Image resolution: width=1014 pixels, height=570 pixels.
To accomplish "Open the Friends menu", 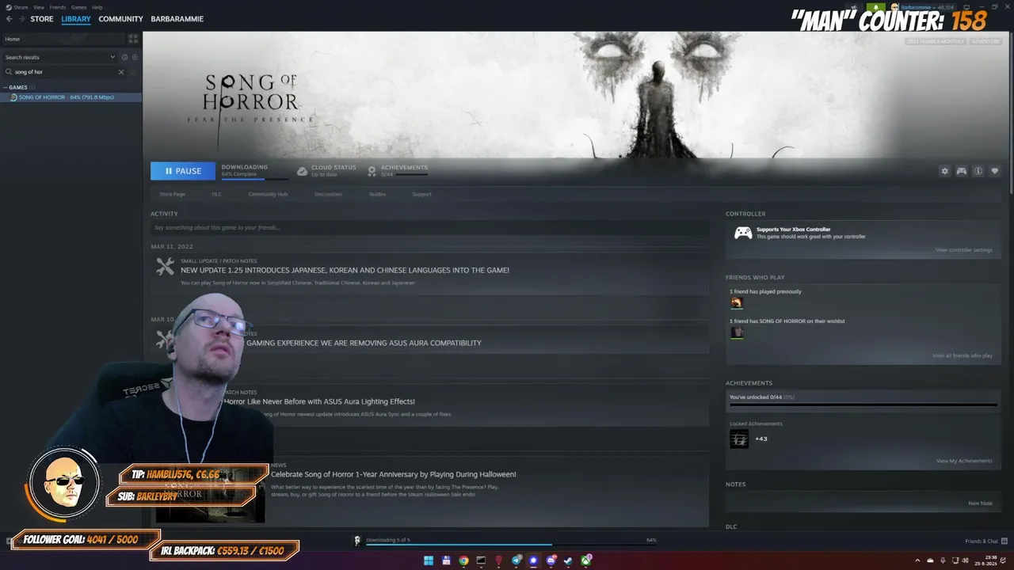I will click(x=58, y=7).
